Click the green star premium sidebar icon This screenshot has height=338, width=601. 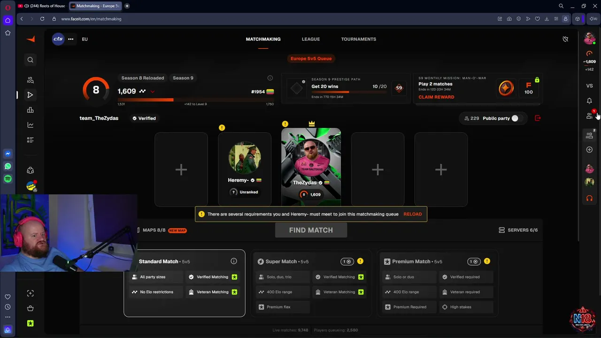30,323
